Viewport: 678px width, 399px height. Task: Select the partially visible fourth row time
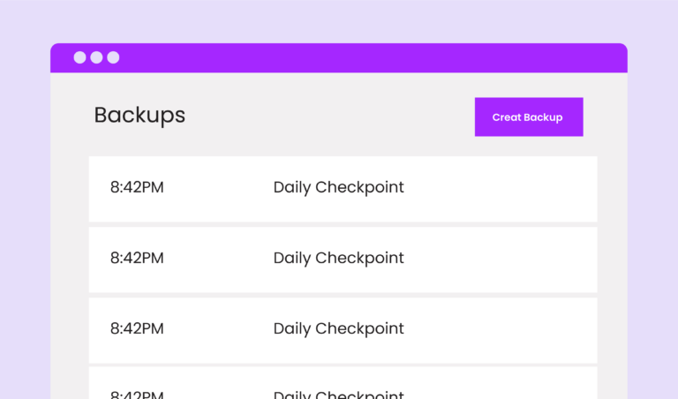137,395
